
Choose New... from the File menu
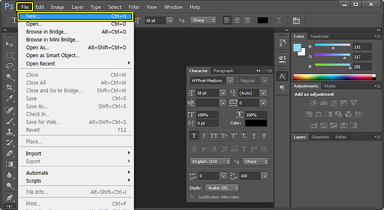tap(76, 16)
